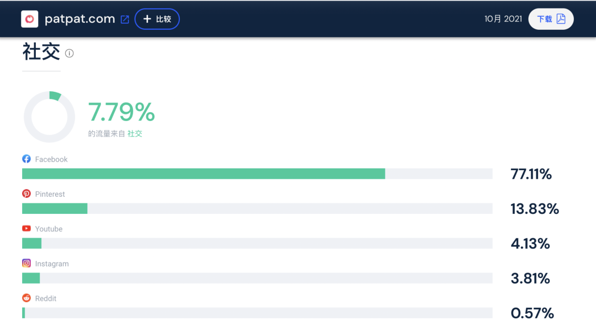Open patpat.com external link icon

[125, 19]
